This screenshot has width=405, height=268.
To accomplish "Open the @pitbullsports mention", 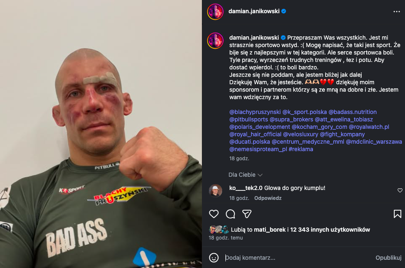I will click(249, 120).
